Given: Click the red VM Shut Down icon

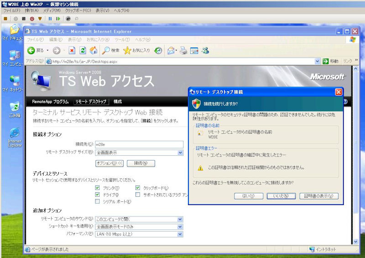Looking at the screenshot, I should tap(32, 19).
